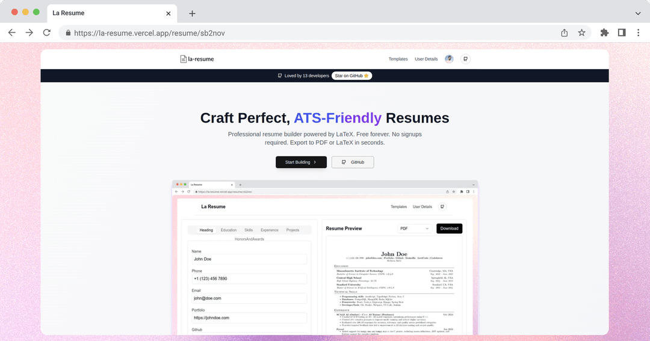Click the la-resume logo document icon
The width and height of the screenshot is (650, 341).
pyautogui.click(x=183, y=59)
